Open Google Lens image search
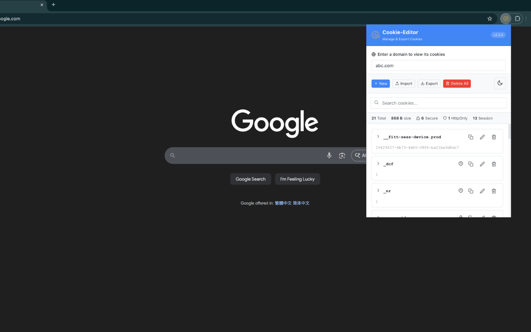 tap(342, 155)
